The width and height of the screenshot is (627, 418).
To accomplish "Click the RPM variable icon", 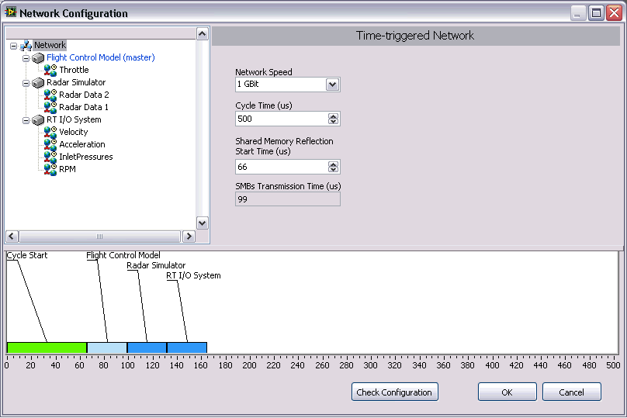I will pyautogui.click(x=50, y=169).
